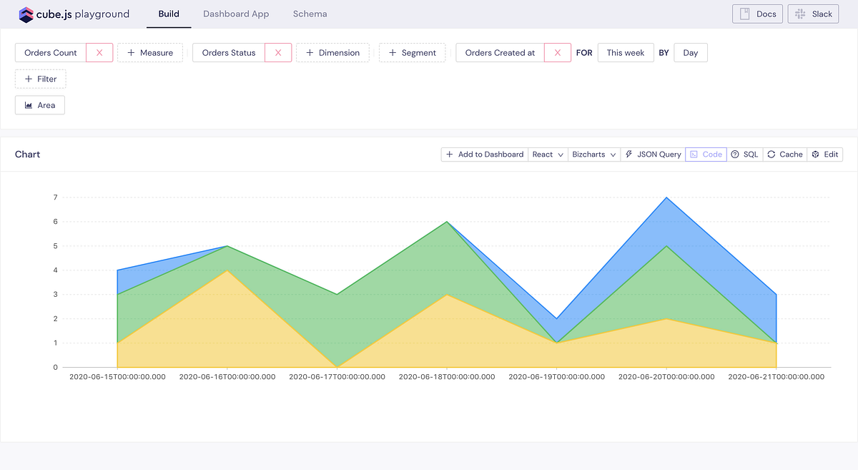Switch to the Dashboard App tab
Screen dimensions: 858x470
(236, 14)
